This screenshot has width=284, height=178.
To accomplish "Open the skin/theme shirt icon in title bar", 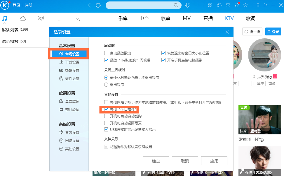I will [236, 5].
